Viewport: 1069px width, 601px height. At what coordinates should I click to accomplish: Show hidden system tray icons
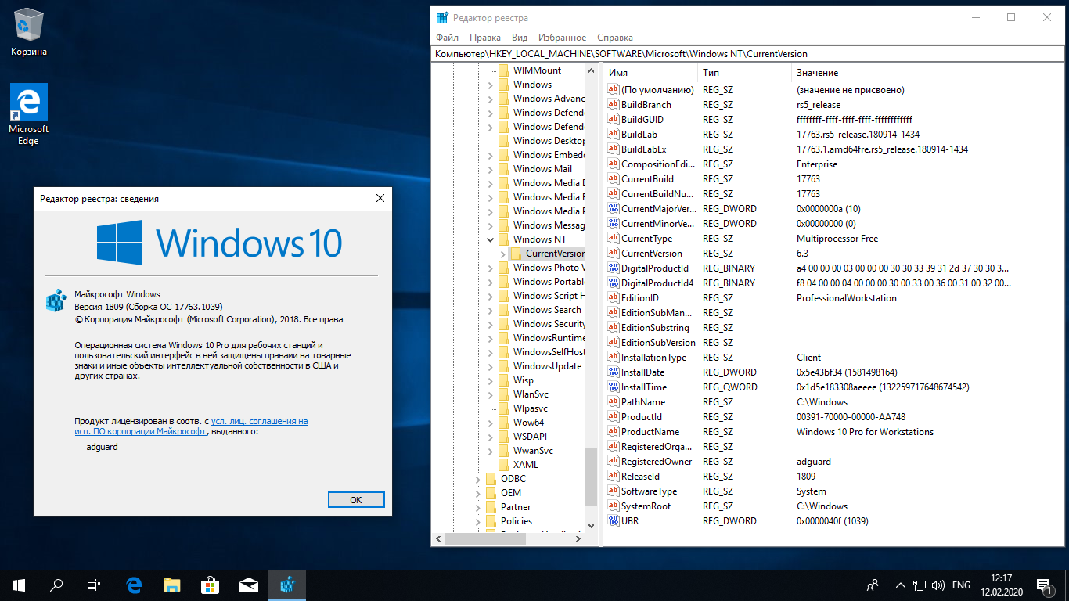coord(899,585)
